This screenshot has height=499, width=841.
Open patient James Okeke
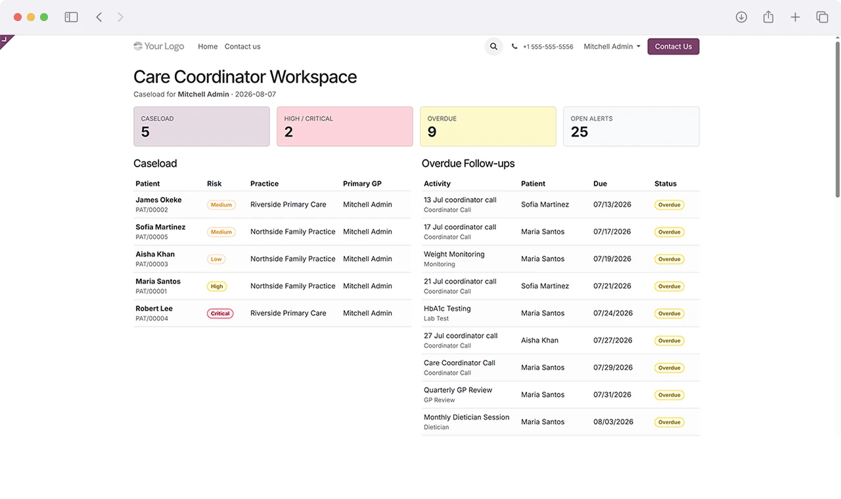click(158, 200)
